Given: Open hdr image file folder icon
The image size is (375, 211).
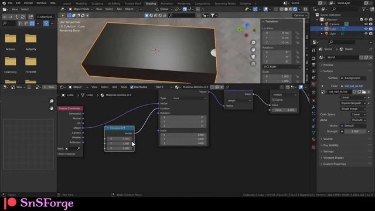Looking at the screenshot, I should 364,92.
